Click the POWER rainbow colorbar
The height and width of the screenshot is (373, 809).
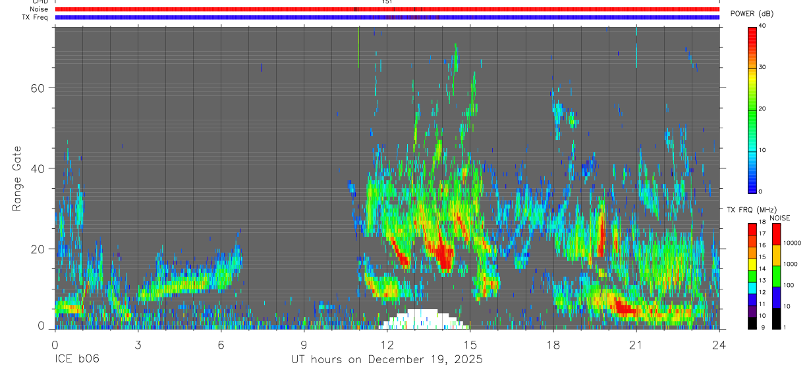click(x=752, y=109)
